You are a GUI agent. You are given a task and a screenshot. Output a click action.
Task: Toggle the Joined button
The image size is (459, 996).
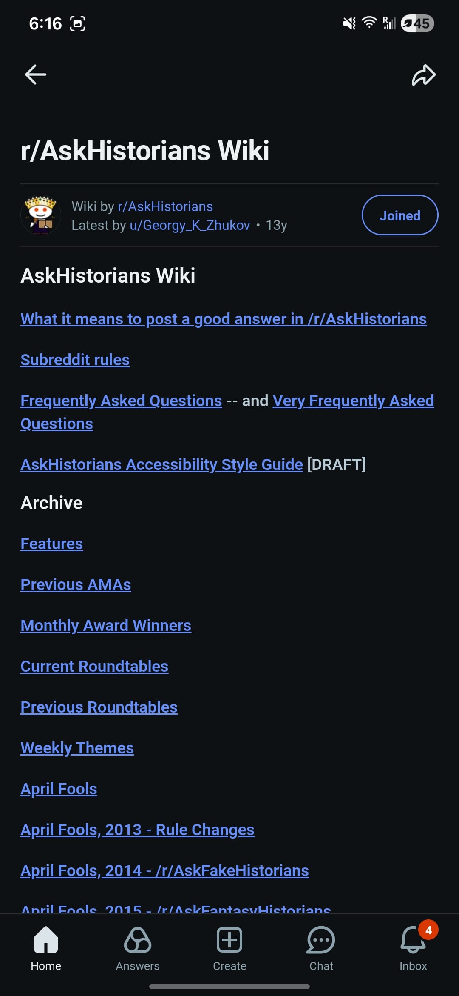click(399, 215)
